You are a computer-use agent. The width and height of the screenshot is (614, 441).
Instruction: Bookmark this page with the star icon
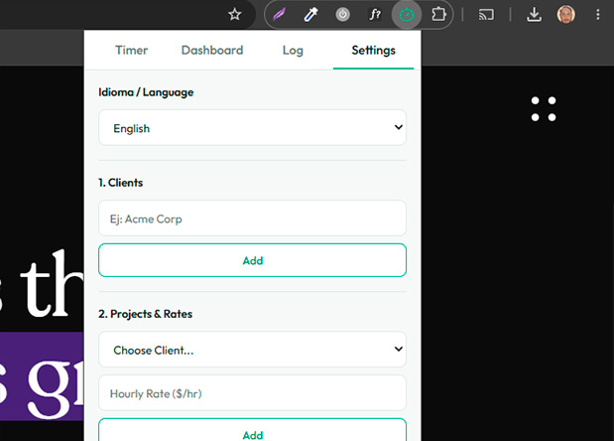pyautogui.click(x=234, y=15)
